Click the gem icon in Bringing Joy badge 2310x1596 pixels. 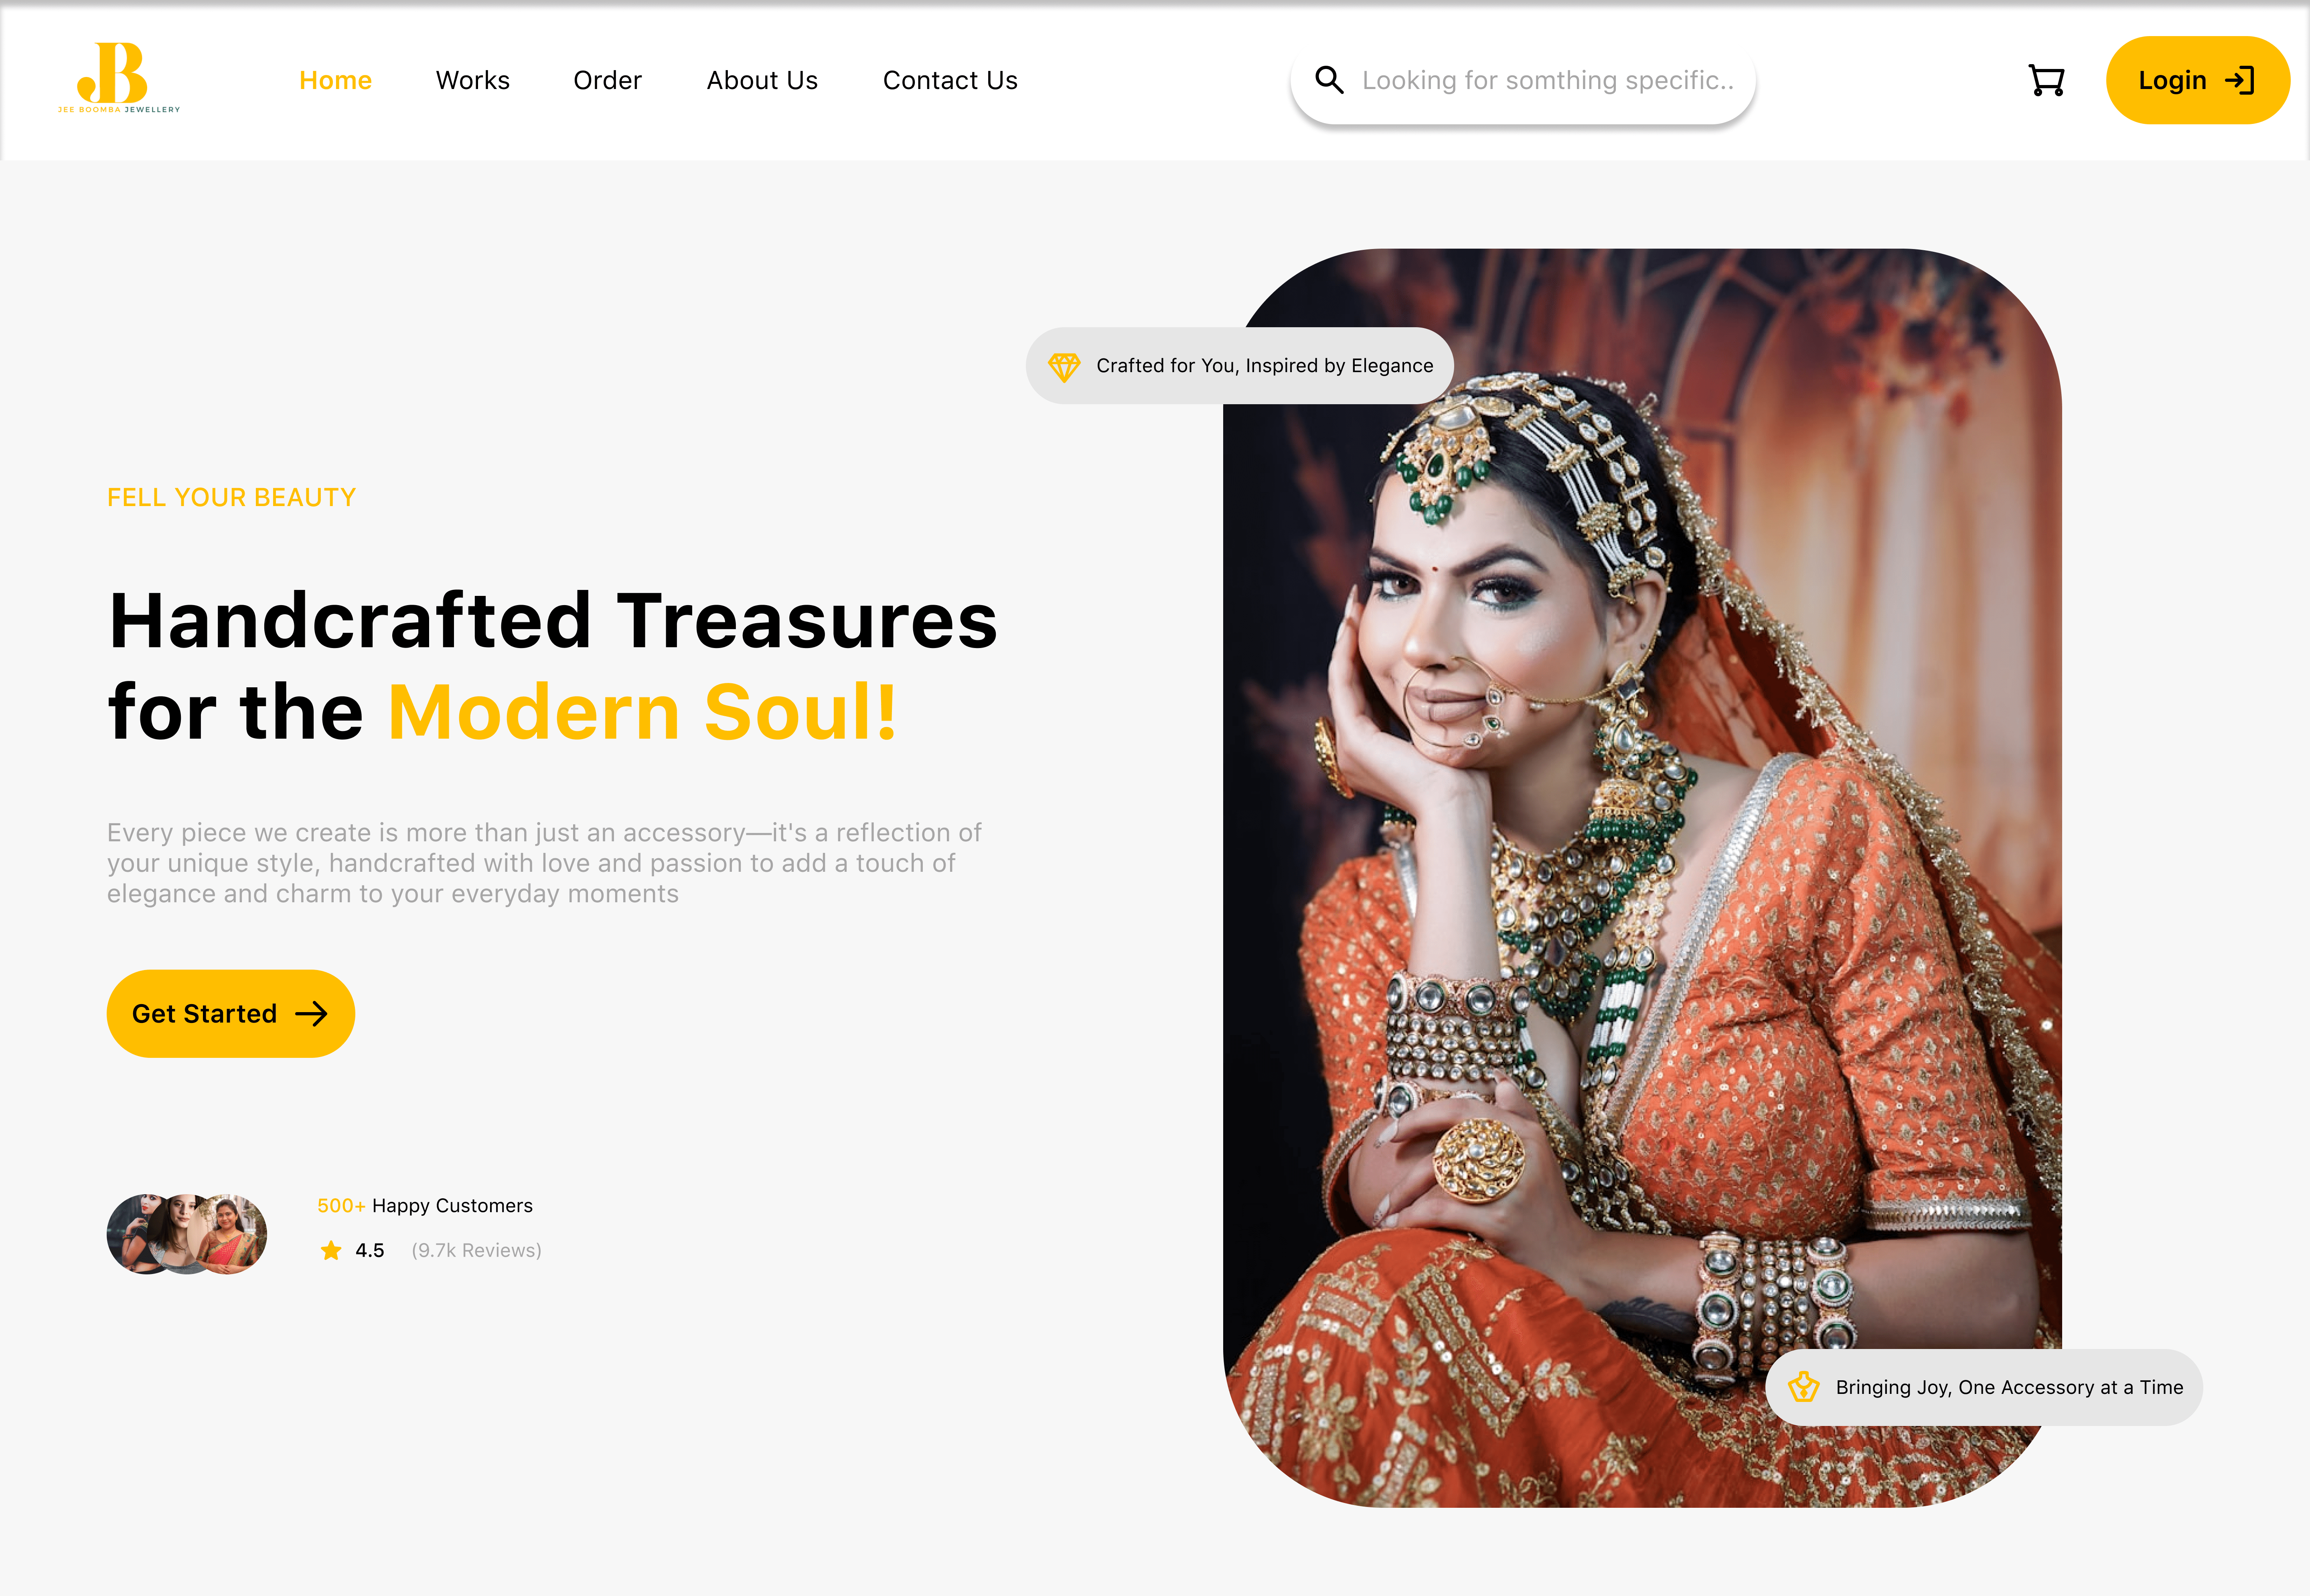point(1803,1387)
